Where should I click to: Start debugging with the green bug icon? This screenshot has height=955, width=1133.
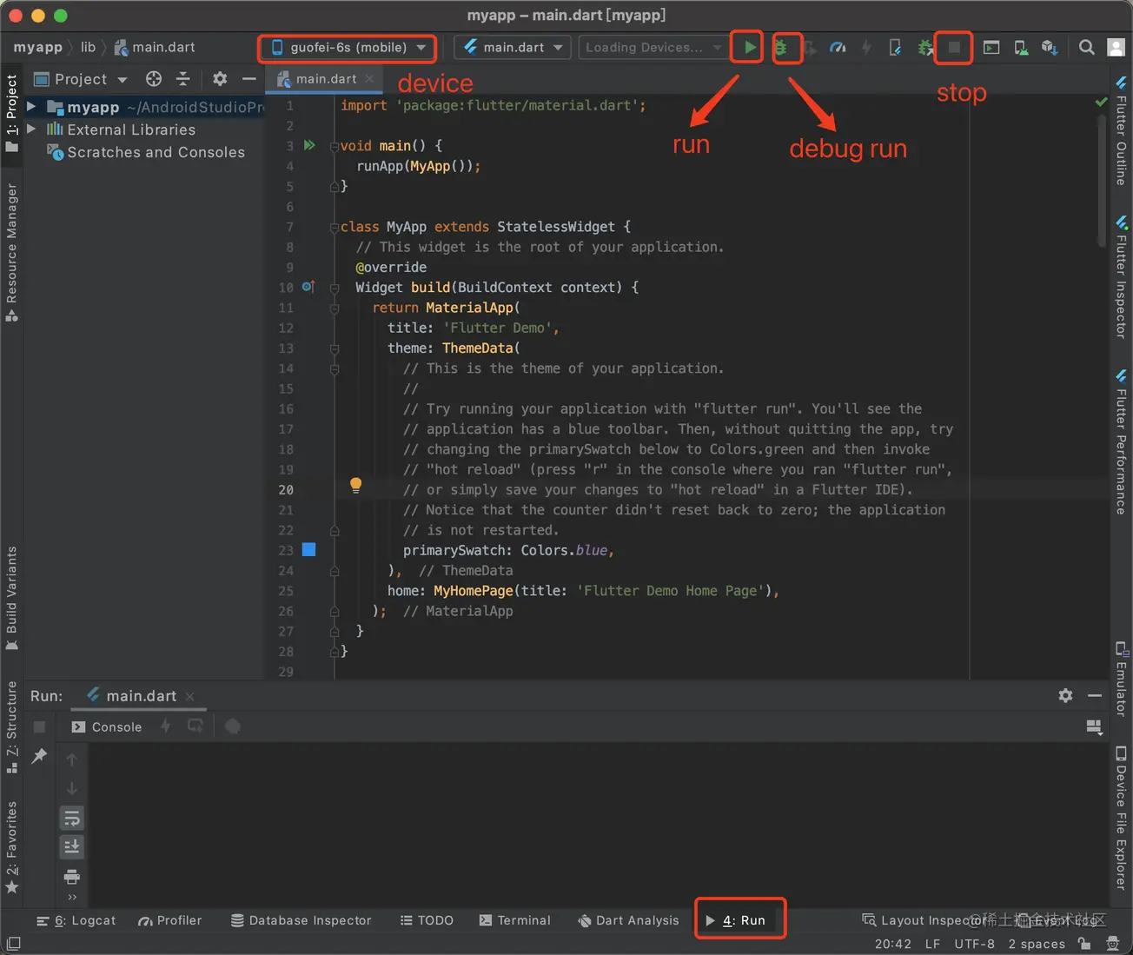(780, 48)
